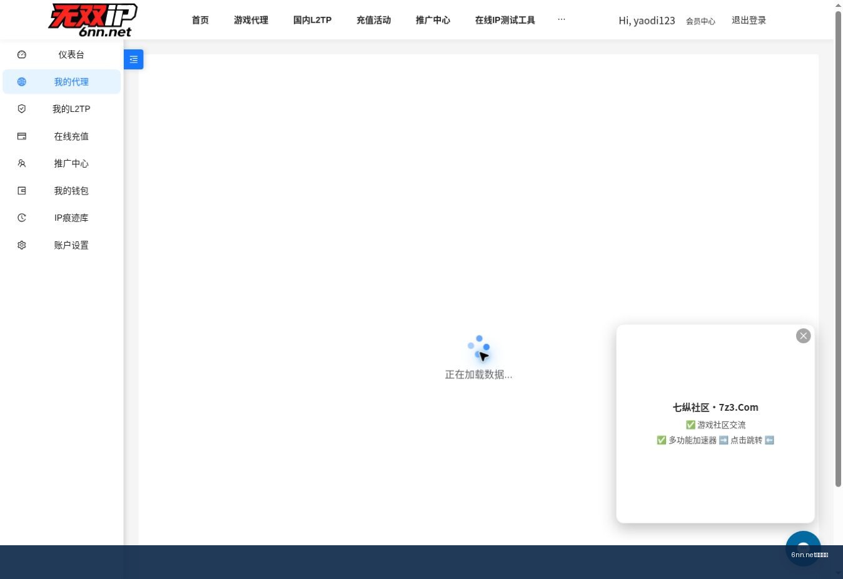Screen dimensions: 843x579
Task: Click the 无双IP 6nn.net logo
Action: click(93, 20)
